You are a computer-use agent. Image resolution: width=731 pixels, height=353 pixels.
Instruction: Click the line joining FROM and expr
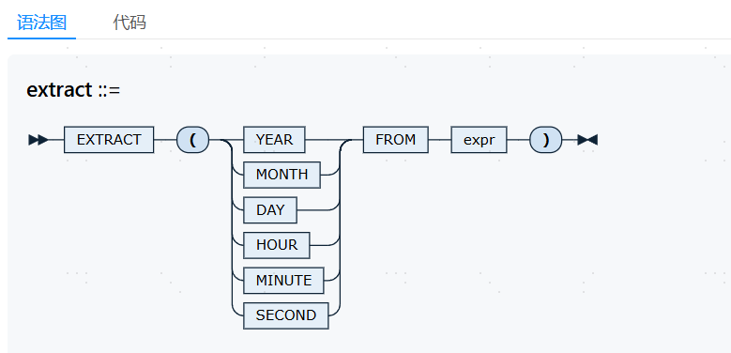click(x=439, y=140)
